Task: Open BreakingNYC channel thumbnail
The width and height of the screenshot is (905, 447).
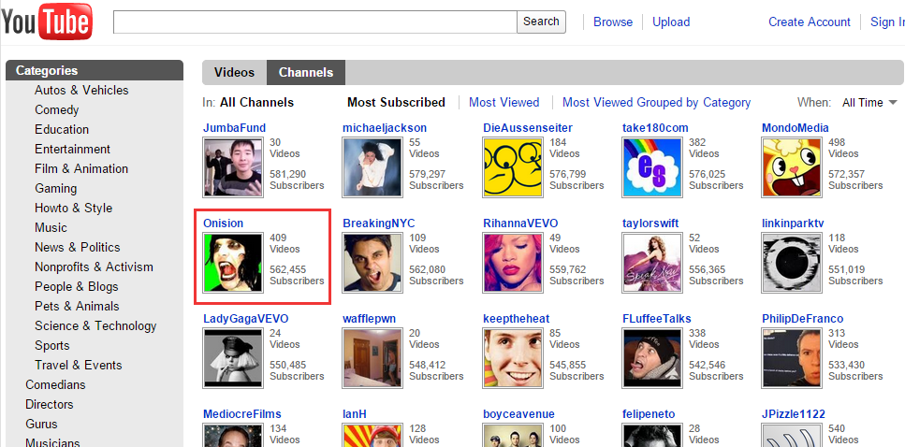Action: [372, 263]
